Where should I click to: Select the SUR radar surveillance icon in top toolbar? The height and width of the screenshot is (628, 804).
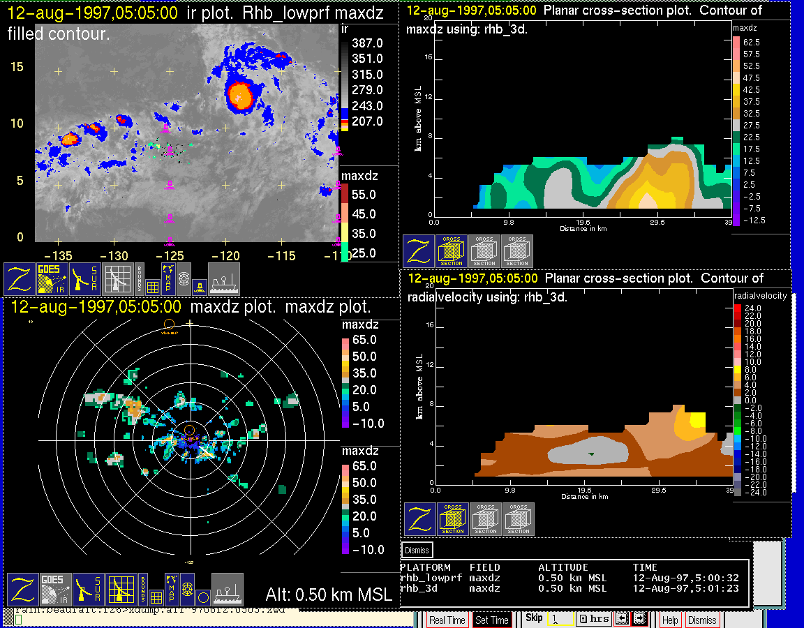[x=87, y=278]
